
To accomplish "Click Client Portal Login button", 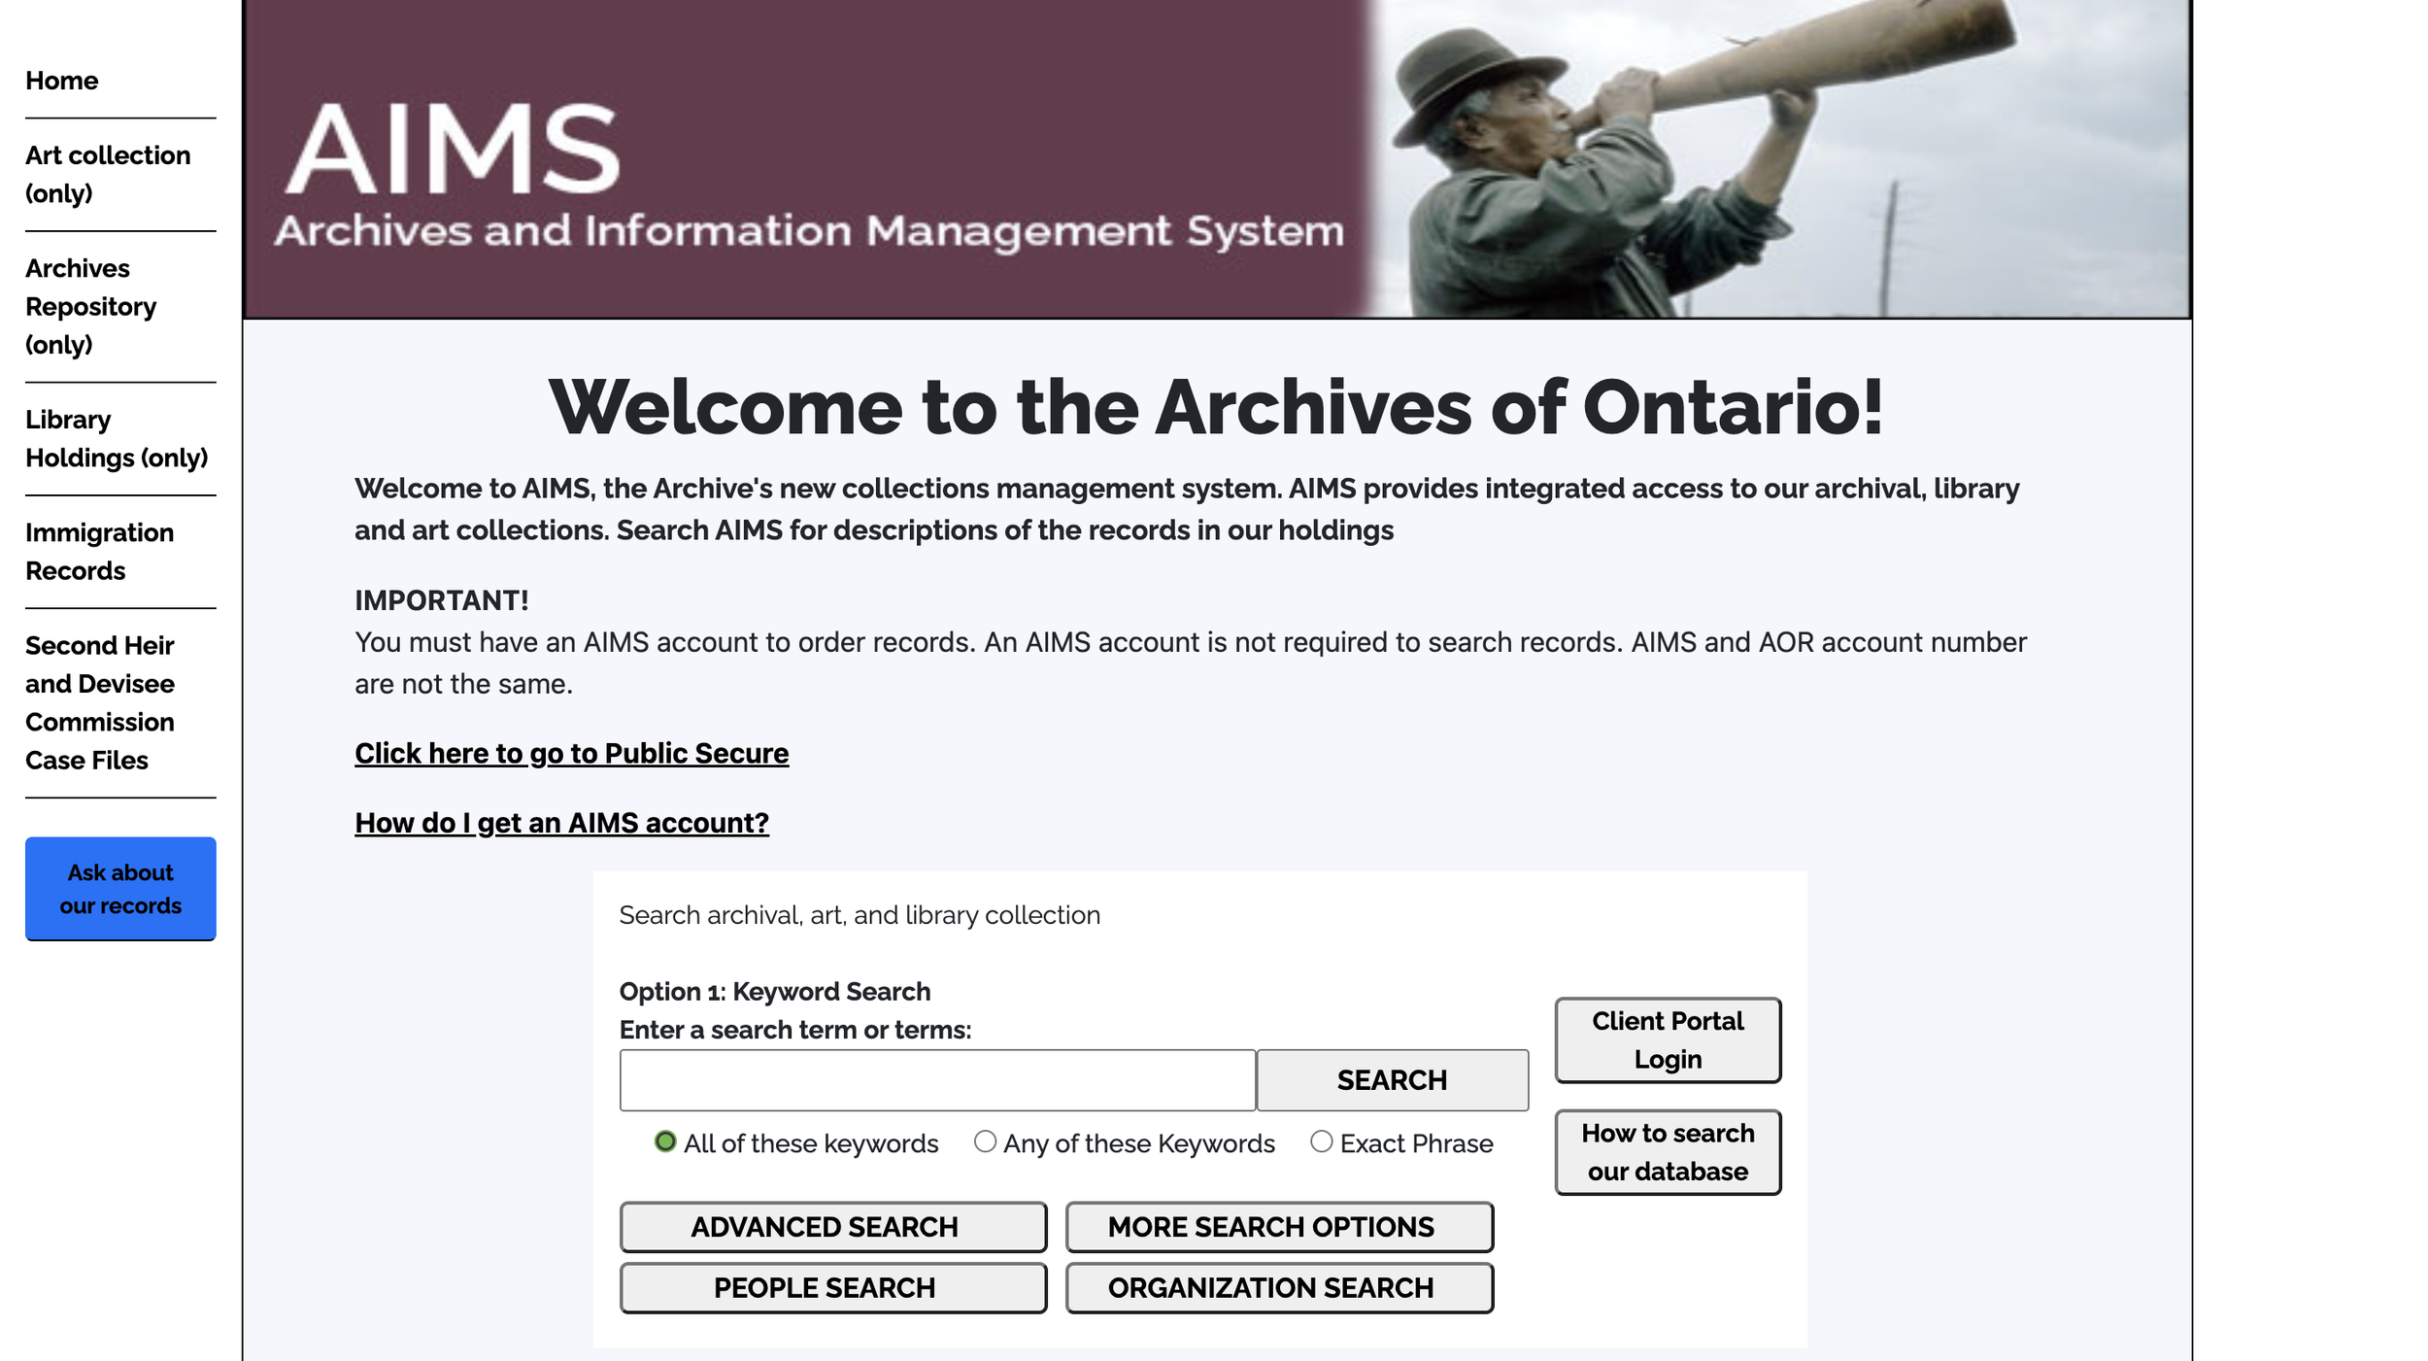I will (x=1667, y=1040).
